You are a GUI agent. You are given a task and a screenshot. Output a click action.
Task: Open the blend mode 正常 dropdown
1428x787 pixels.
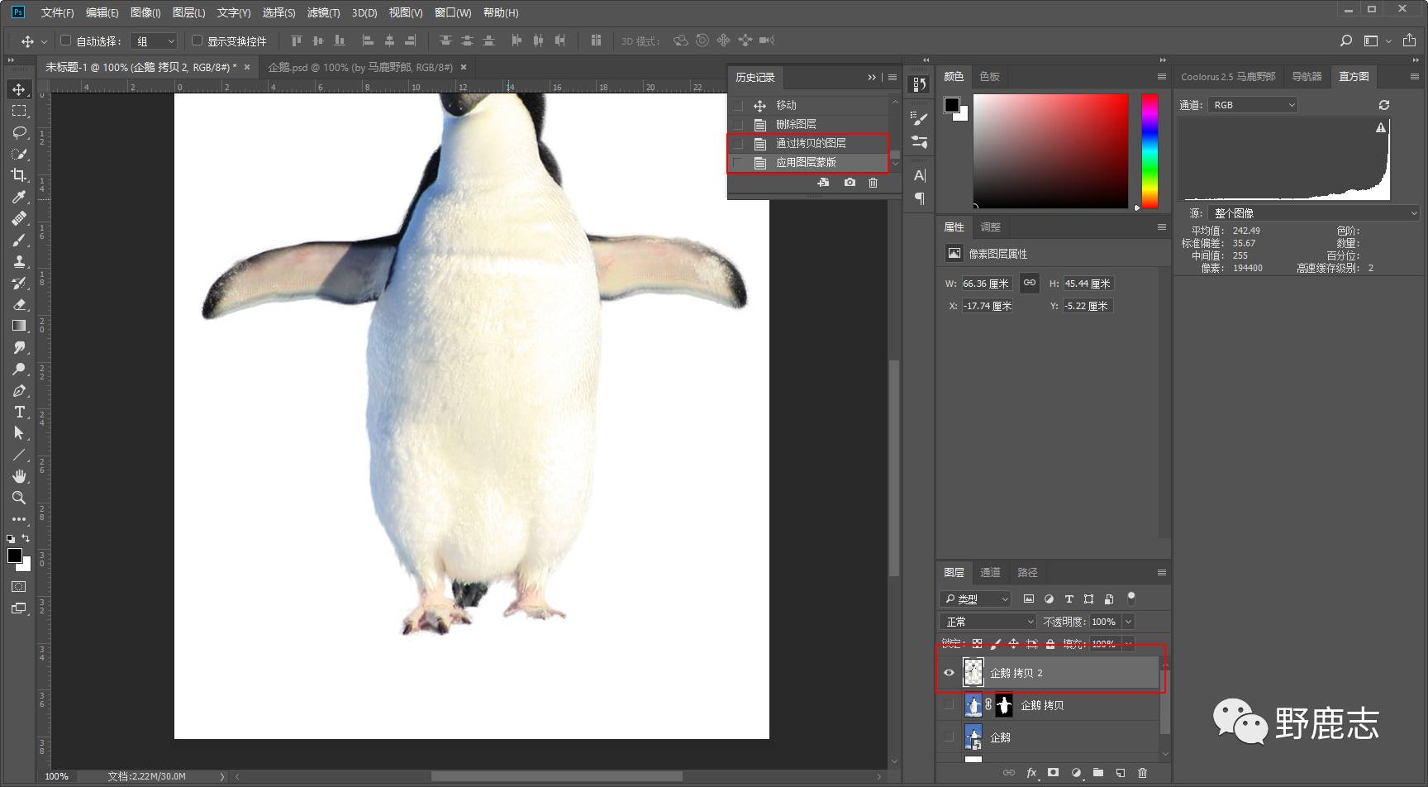pos(988,622)
